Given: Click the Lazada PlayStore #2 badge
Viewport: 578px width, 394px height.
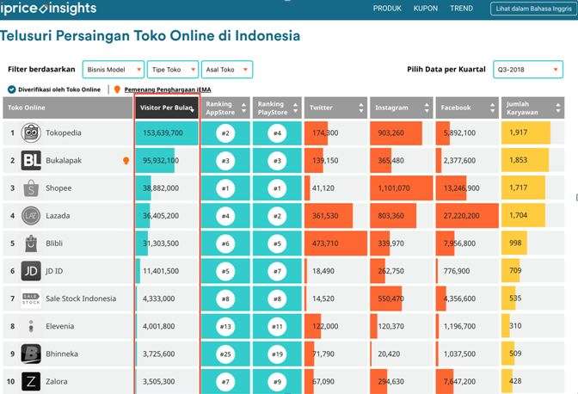Looking at the screenshot, I should tap(277, 216).
